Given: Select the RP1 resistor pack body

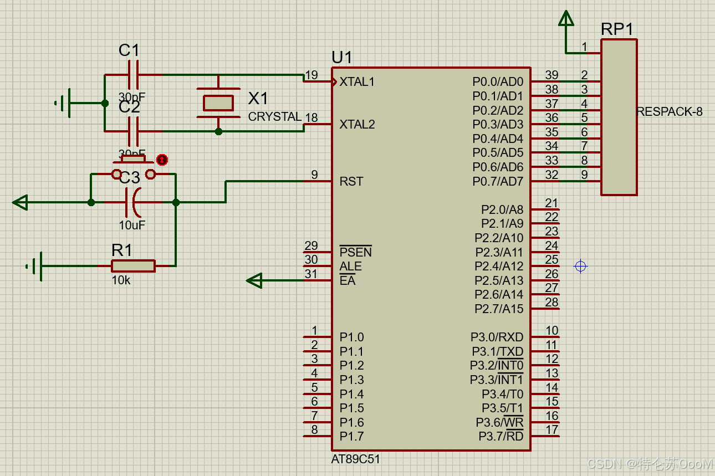Looking at the screenshot, I should (x=619, y=117).
